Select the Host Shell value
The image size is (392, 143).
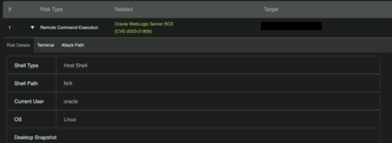pos(75,65)
